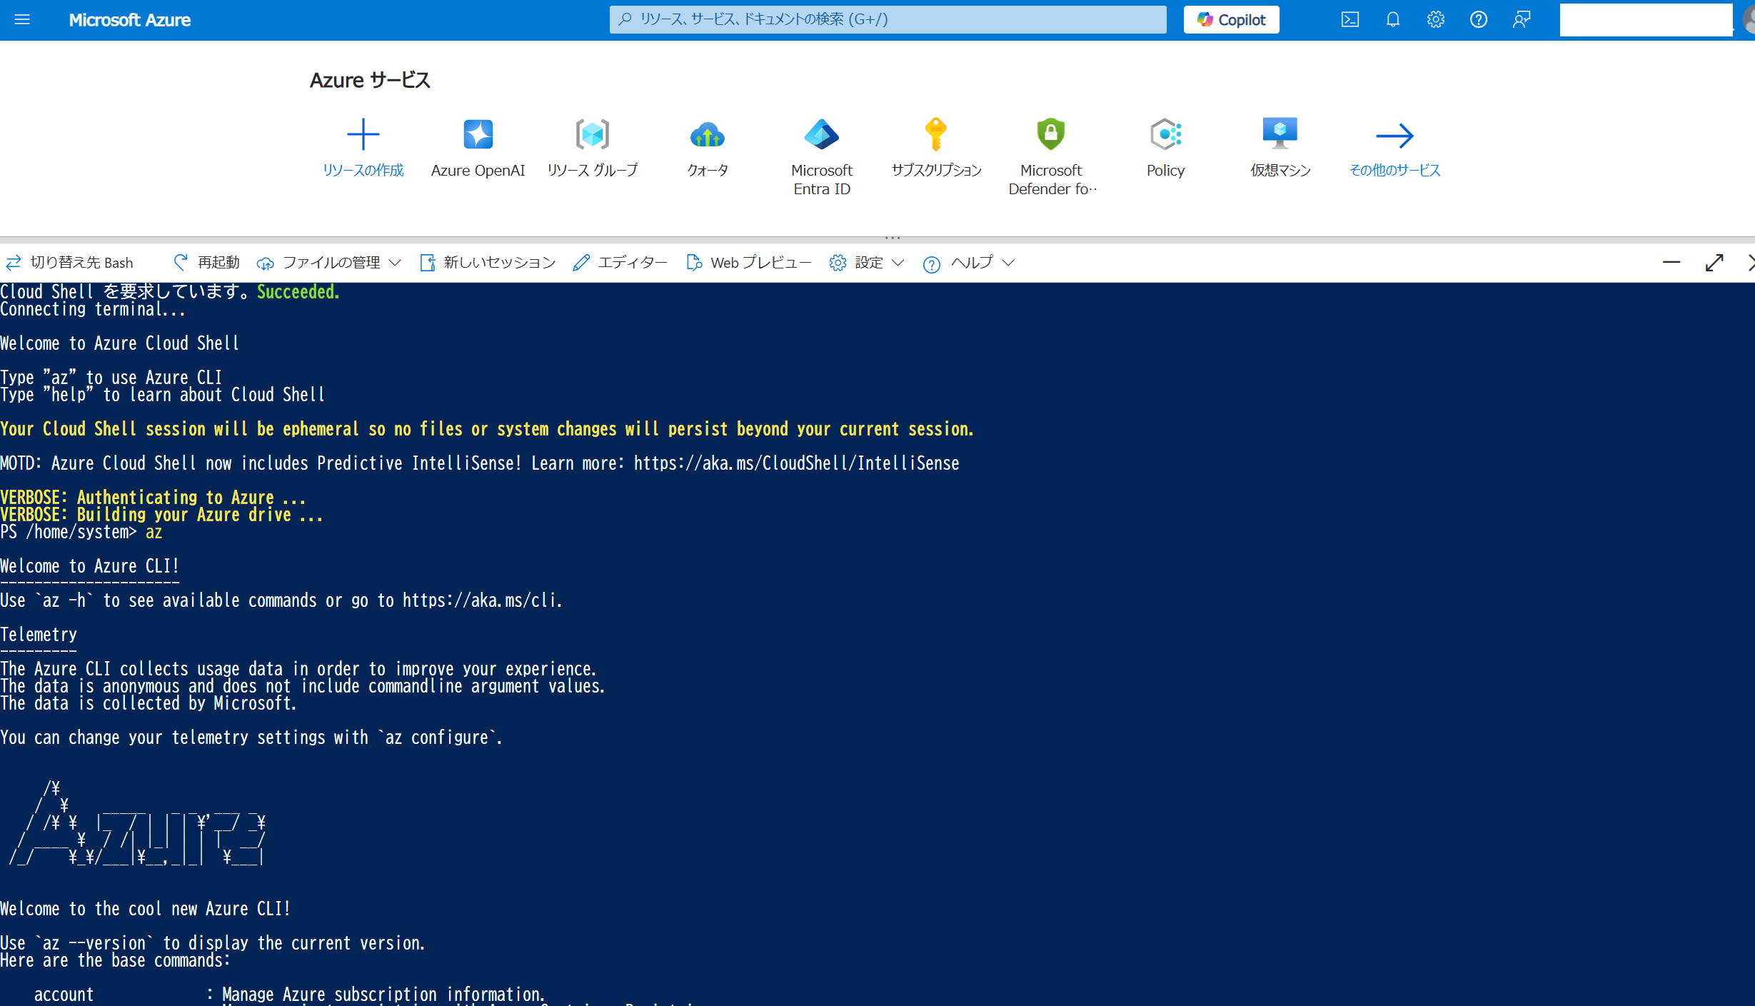Click 'Welcome to the cool new Azure CLI!' line
Image resolution: width=1755 pixels, height=1006 pixels.
click(146, 909)
